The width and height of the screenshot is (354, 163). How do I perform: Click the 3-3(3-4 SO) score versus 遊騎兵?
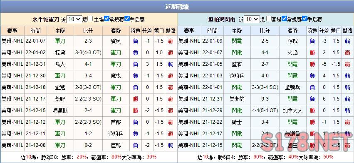click(x=265, y=87)
